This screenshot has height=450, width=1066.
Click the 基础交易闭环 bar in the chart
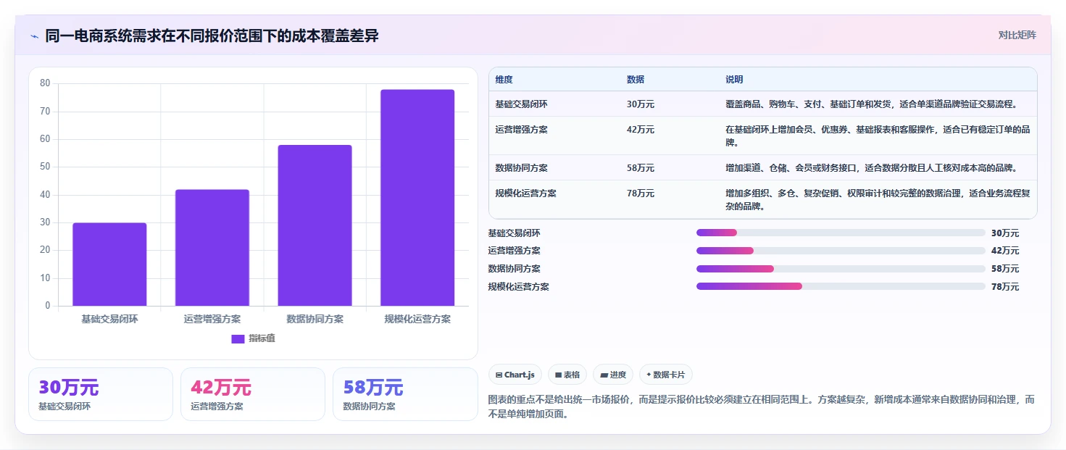click(109, 264)
